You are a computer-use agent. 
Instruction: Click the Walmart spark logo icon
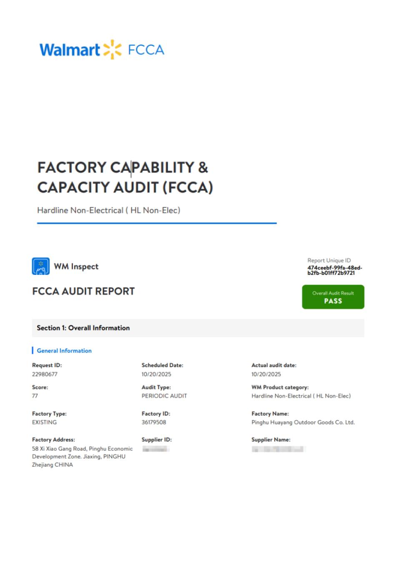(x=112, y=50)
